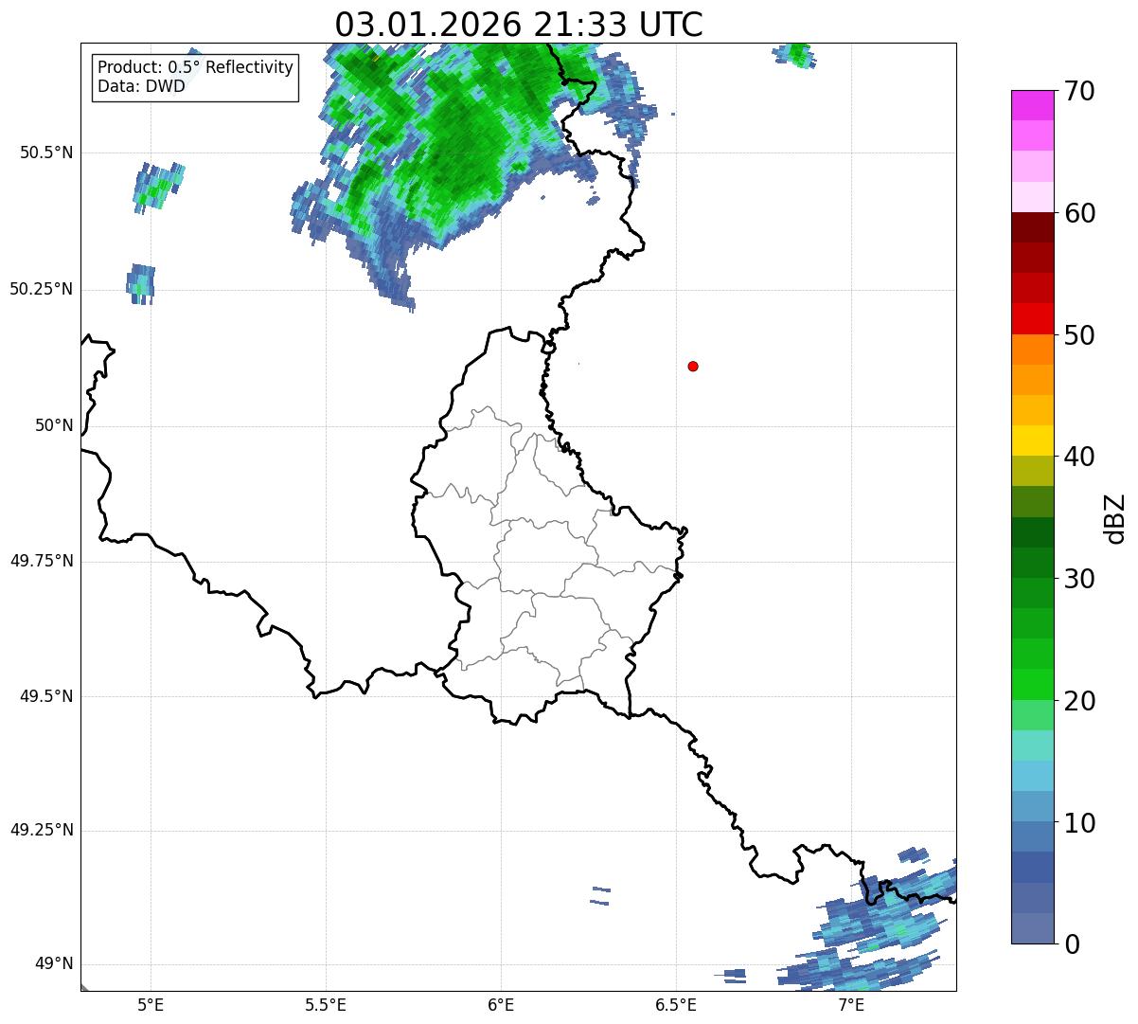Viewport: 1138px width, 1024px height.
Task: Click the bright red colorbar swatch above 50
Action: click(x=1032, y=318)
